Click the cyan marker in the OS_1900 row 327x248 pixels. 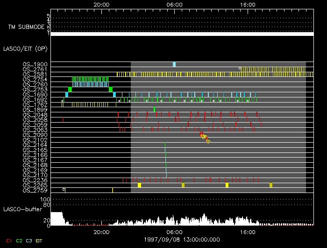coord(174,64)
